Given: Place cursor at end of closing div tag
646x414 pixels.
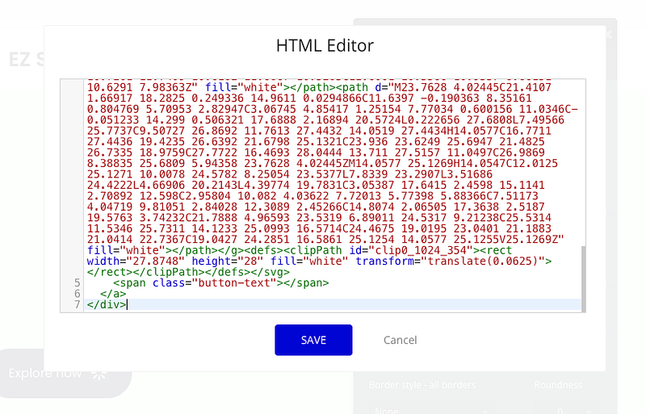Looking at the screenshot, I should (x=127, y=304).
